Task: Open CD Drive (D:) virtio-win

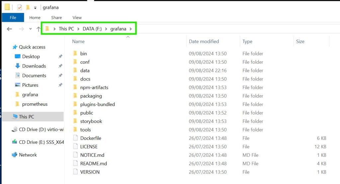Action: click(37, 130)
